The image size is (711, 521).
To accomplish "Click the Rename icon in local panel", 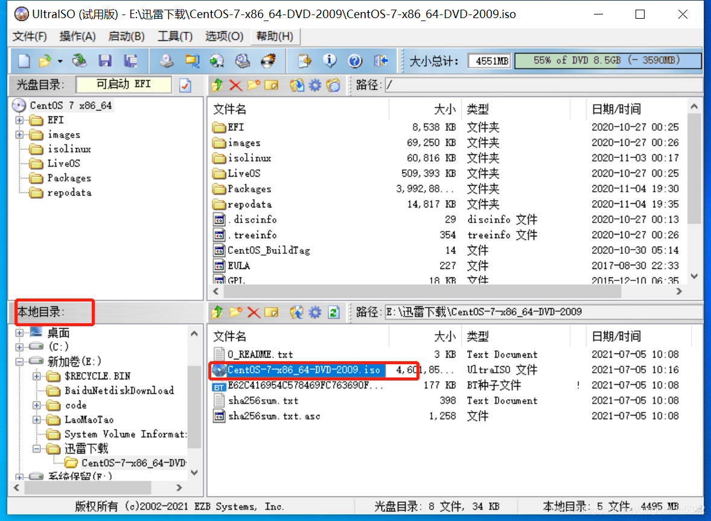I will [271, 312].
